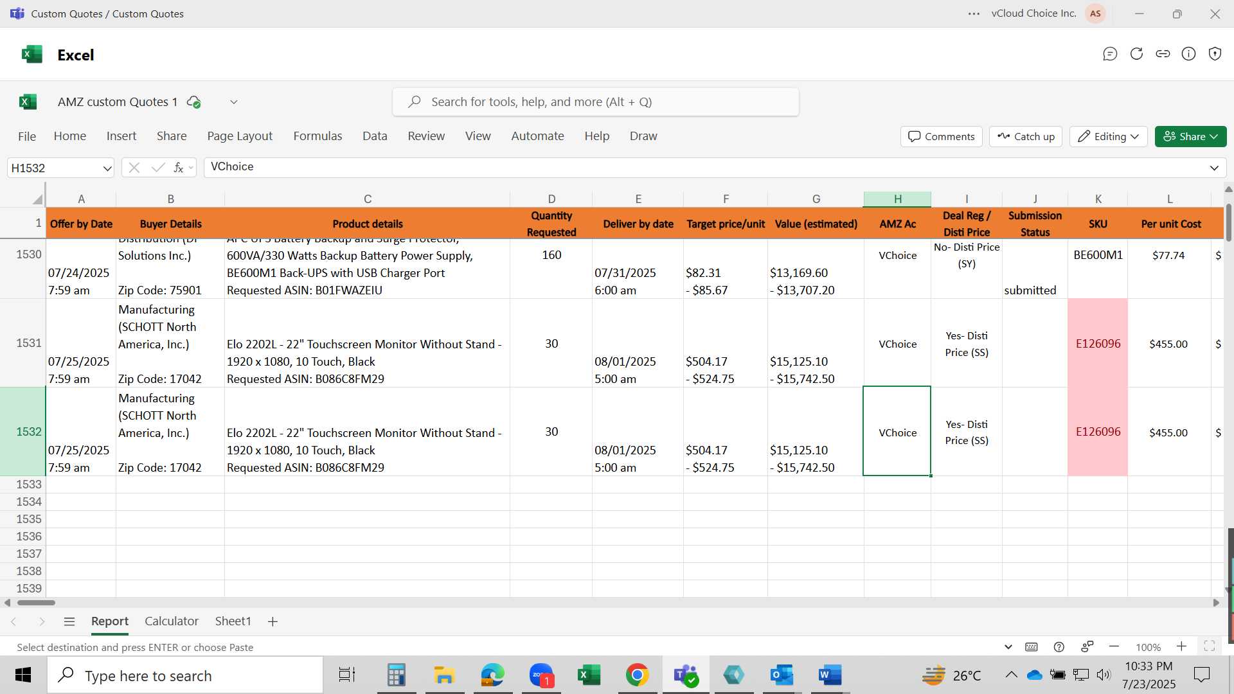Open the help question mark in status bar
This screenshot has width=1234, height=694.
coord(1059,647)
